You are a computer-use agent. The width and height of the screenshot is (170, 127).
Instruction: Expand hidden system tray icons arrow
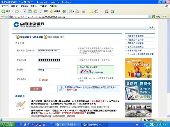click(x=145, y=125)
